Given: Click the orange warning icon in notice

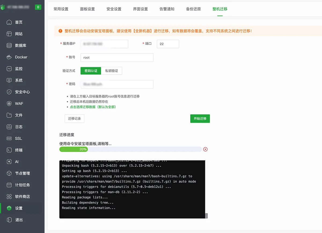Looking at the screenshot, I should pyautogui.click(x=60, y=31).
